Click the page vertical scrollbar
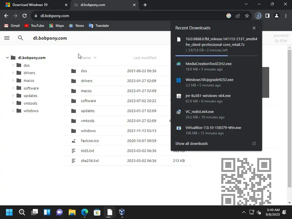This screenshot has height=219, width=292. 289,118
